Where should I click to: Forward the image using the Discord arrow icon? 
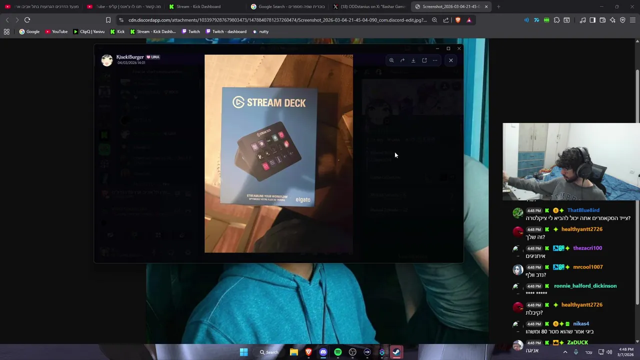point(402,60)
